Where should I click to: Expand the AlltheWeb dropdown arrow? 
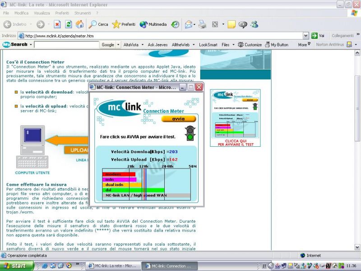pyautogui.click(x=194, y=44)
